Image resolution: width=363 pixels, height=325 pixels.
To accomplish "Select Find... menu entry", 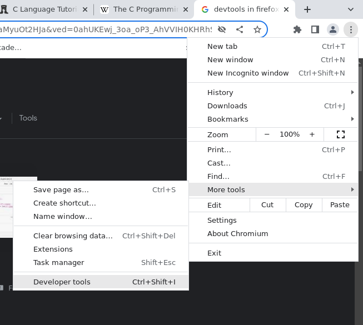I will tap(273, 177).
